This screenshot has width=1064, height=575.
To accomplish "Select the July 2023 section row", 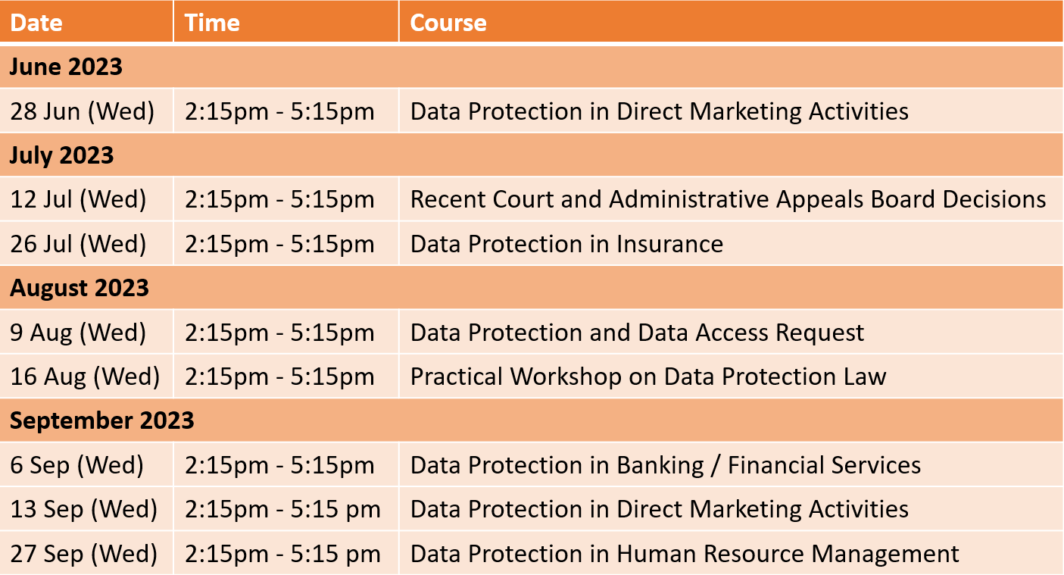I will 532,155.
